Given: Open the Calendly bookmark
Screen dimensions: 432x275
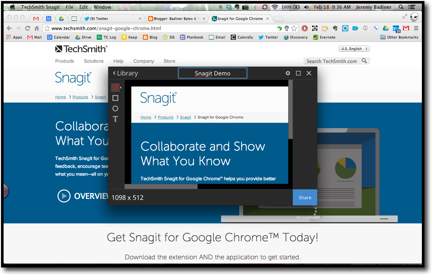Looking at the screenshot, I should (x=242, y=37).
